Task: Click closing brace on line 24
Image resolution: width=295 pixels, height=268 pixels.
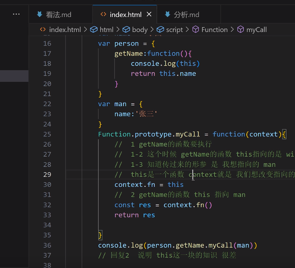Action: coord(100,124)
